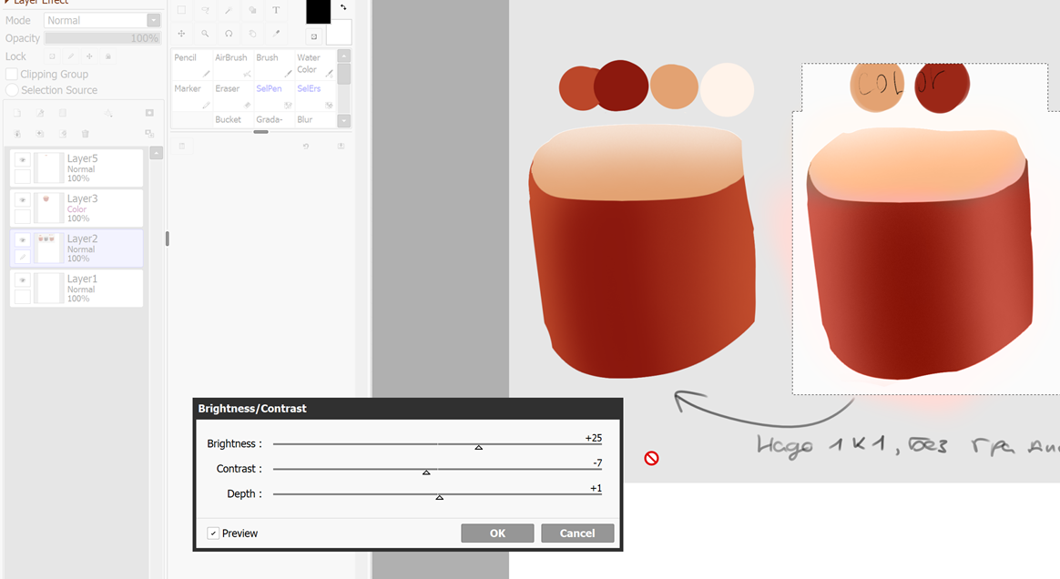The image size is (1060, 579).
Task: Expand the Layer Effect section
Action: (8, 2)
